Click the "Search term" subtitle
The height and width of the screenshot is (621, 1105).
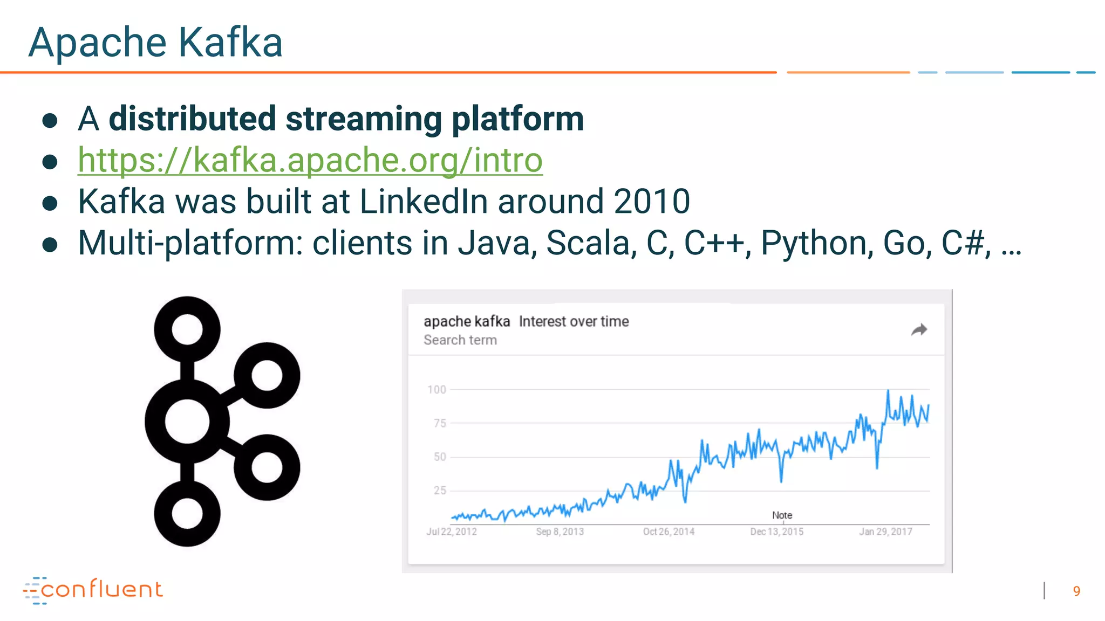[460, 340]
